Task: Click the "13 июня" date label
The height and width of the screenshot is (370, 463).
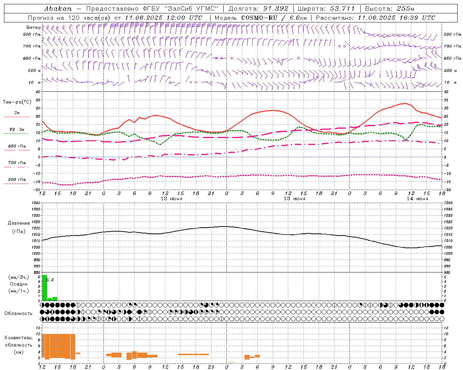Action: click(294, 199)
